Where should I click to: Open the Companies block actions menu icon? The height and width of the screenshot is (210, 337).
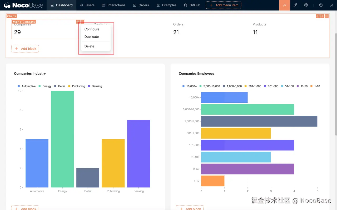(x=82, y=22)
